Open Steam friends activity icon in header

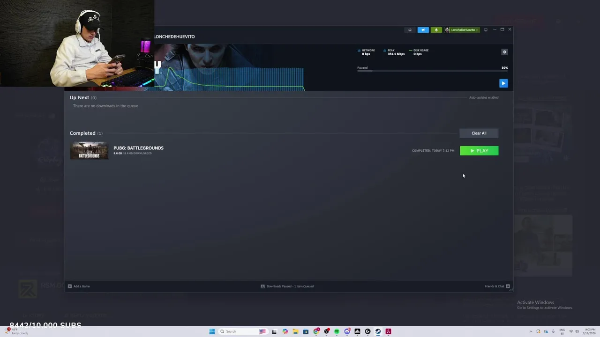[410, 30]
